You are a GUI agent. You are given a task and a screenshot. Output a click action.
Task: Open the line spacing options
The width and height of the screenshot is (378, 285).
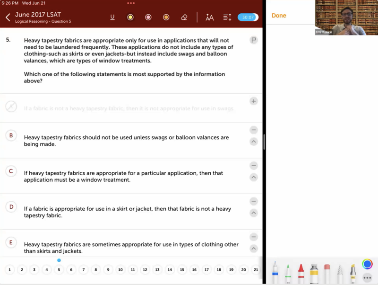(x=227, y=18)
